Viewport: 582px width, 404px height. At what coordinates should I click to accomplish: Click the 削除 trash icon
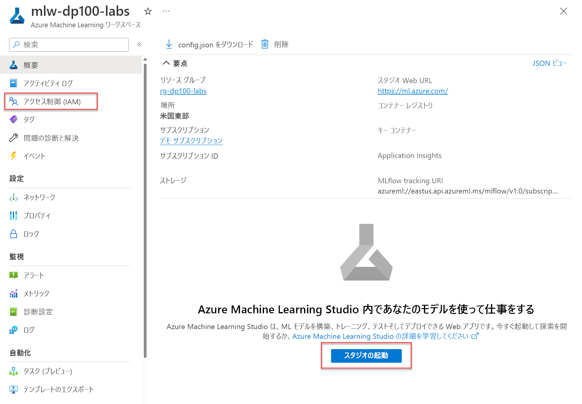tap(265, 44)
